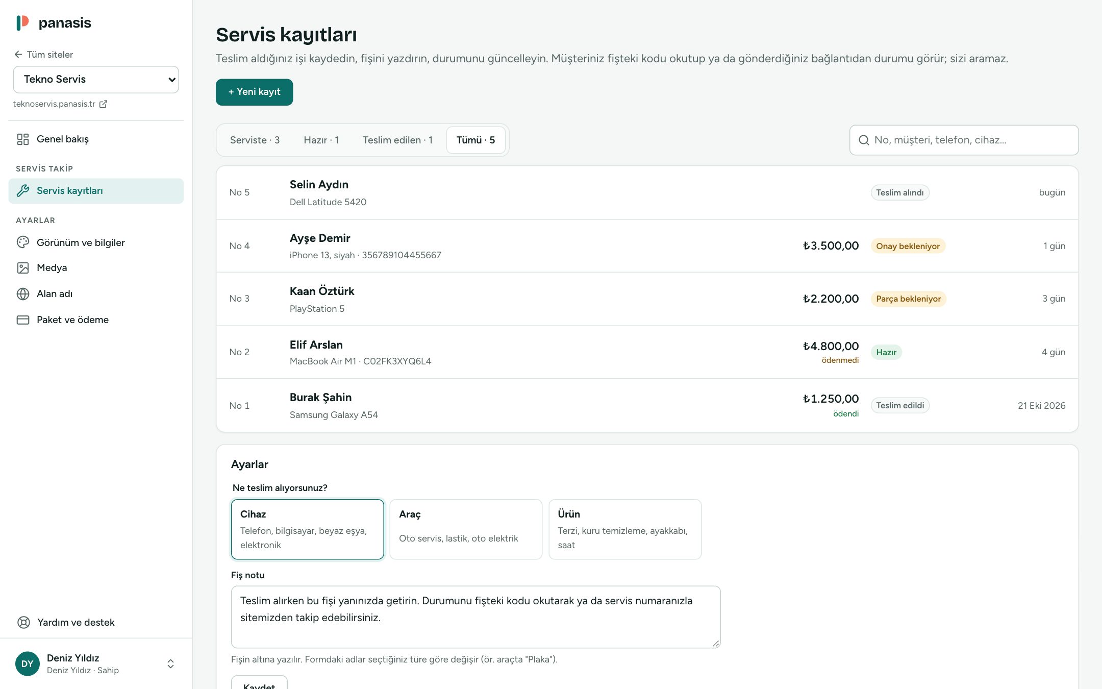Open external link icon beside teknoservis.panasis.tr
This screenshot has height=689, width=1102.
[x=103, y=104]
